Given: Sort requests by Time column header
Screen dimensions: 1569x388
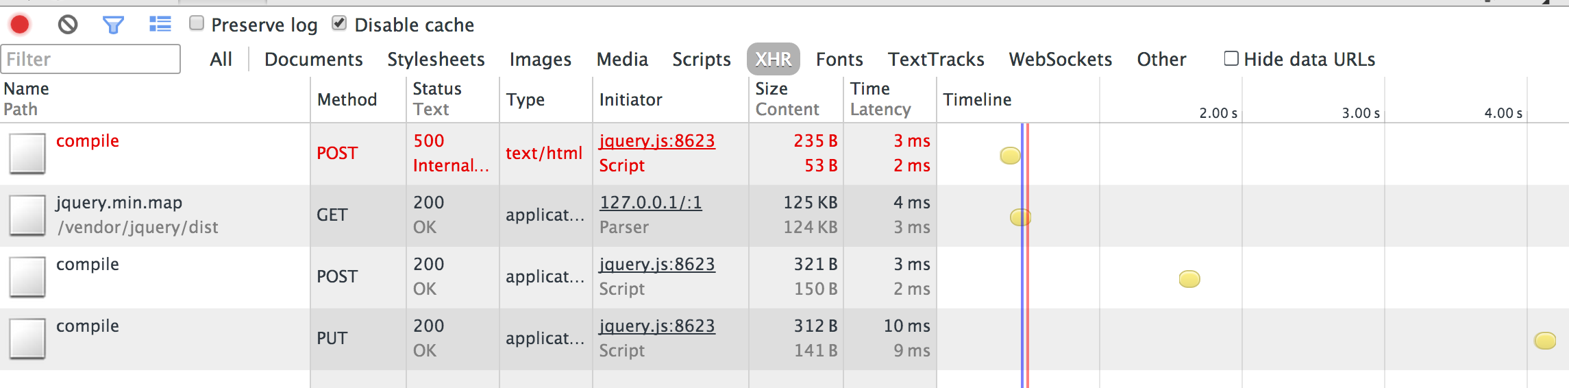Looking at the screenshot, I should (870, 88).
